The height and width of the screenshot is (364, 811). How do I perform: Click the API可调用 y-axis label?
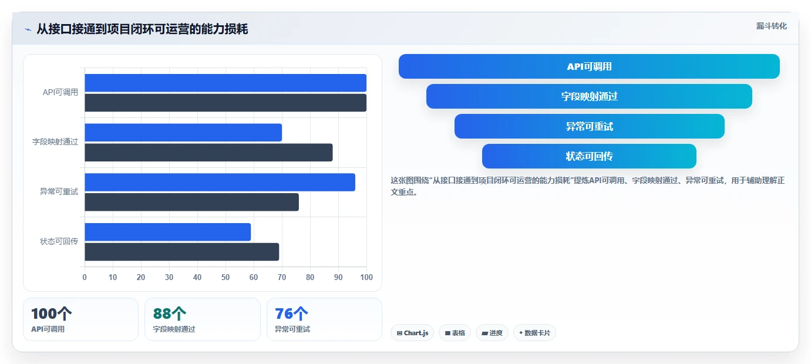[x=60, y=92]
